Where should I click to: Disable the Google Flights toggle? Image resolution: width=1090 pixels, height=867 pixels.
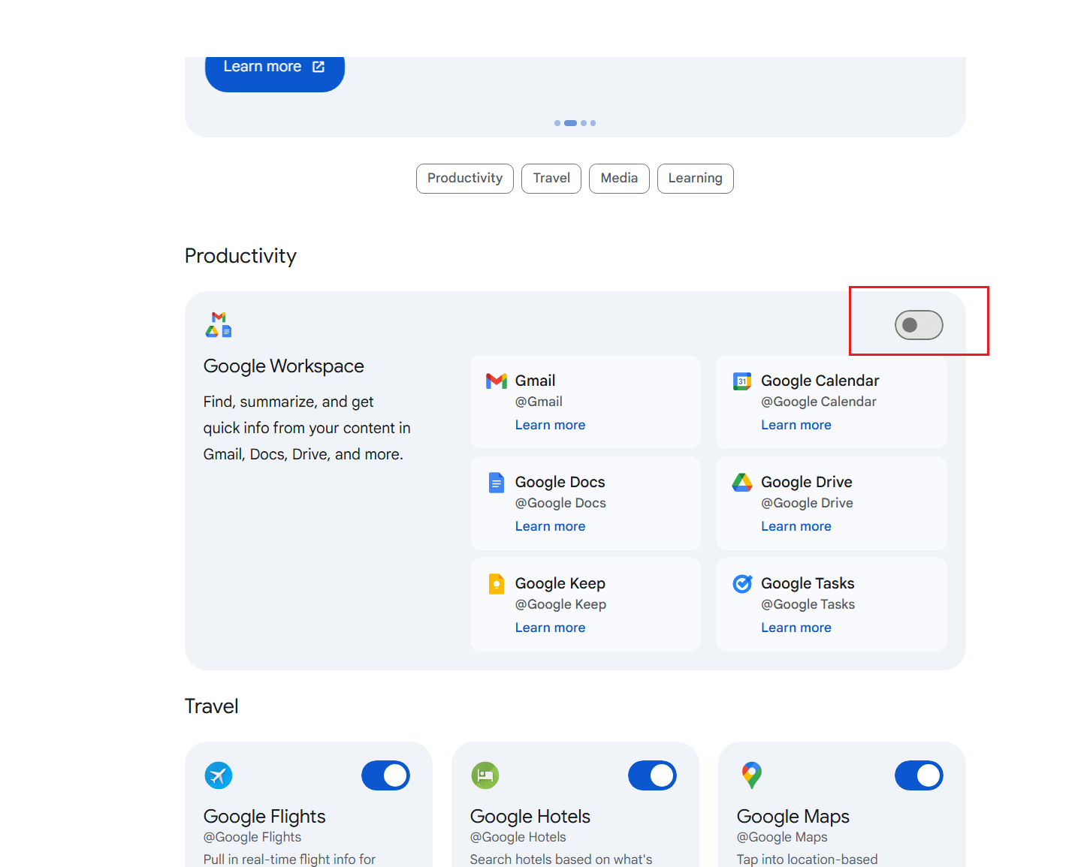(385, 775)
